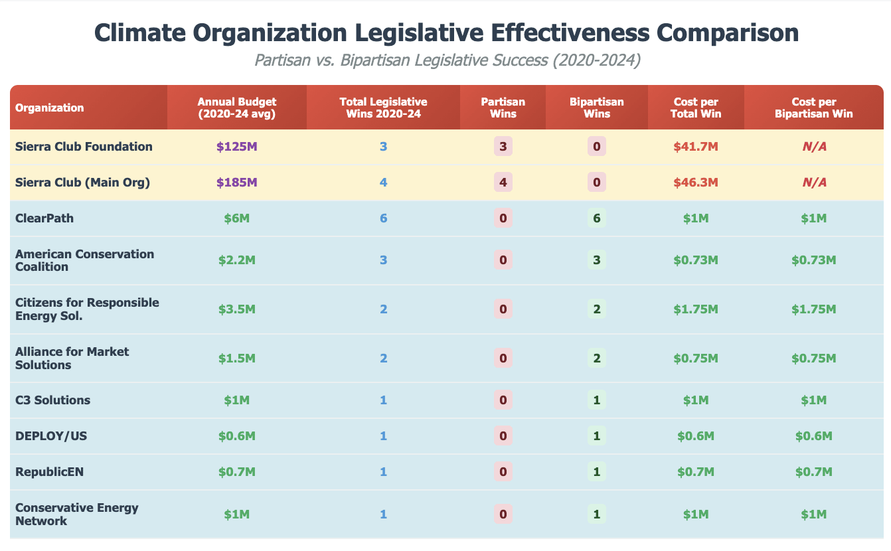Click the Organization column header
891x551 pixels.
(x=88, y=108)
